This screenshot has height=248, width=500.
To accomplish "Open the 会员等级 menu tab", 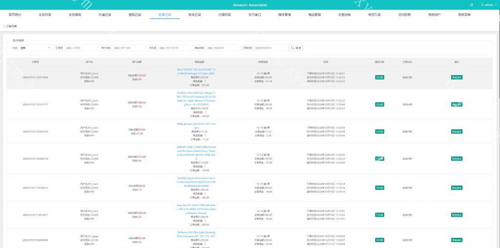I will tap(75, 15).
